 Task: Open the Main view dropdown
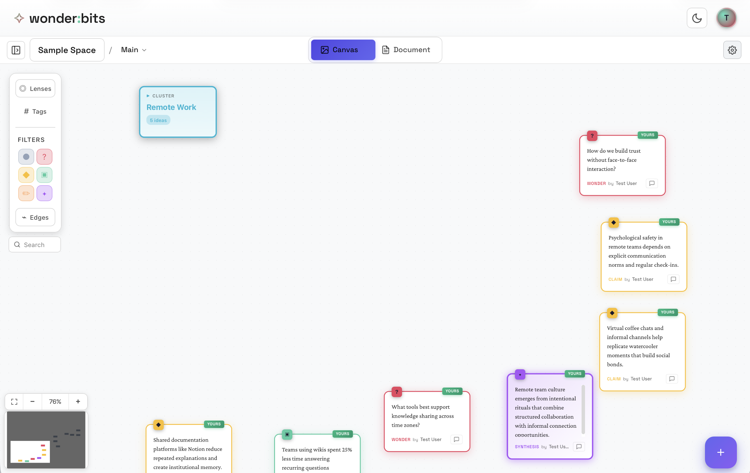(134, 50)
